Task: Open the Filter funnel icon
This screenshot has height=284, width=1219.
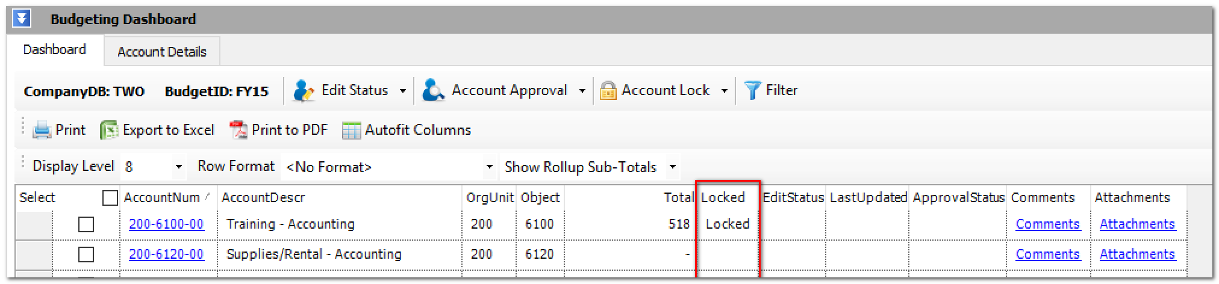Action: [x=753, y=91]
